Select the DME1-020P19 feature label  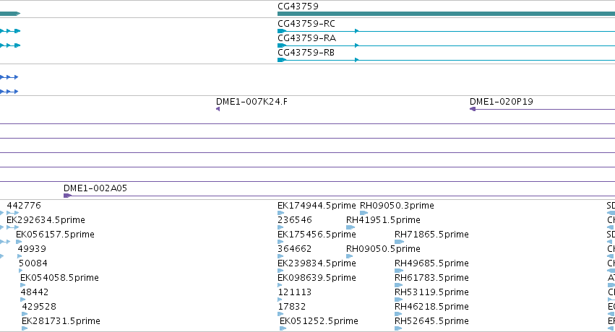[x=502, y=102]
